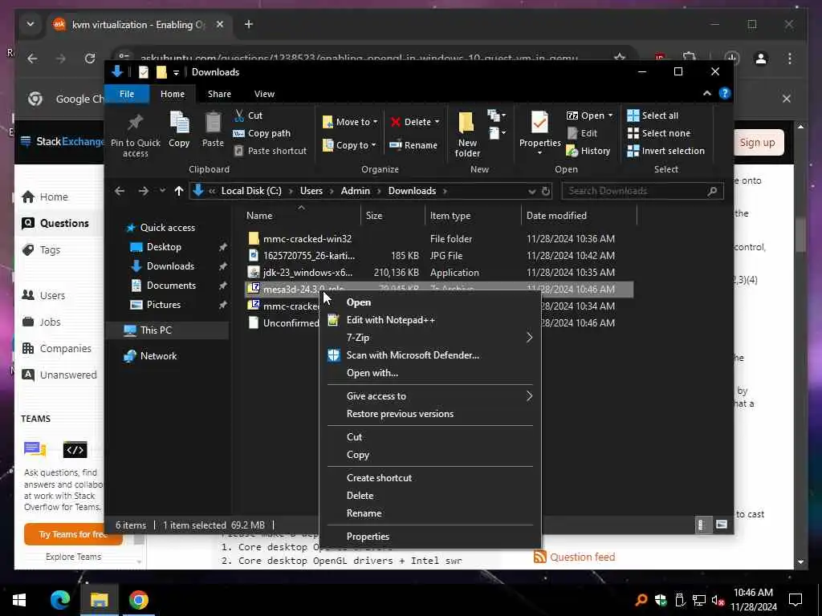822x616 pixels.
Task: Open the Move to dropdown
Action: (349, 122)
